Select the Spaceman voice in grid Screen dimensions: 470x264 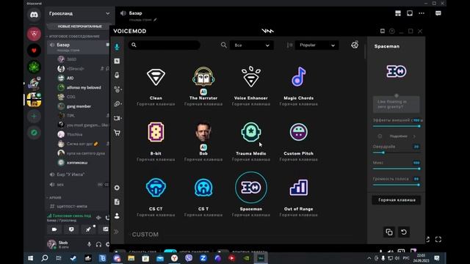pos(251,188)
